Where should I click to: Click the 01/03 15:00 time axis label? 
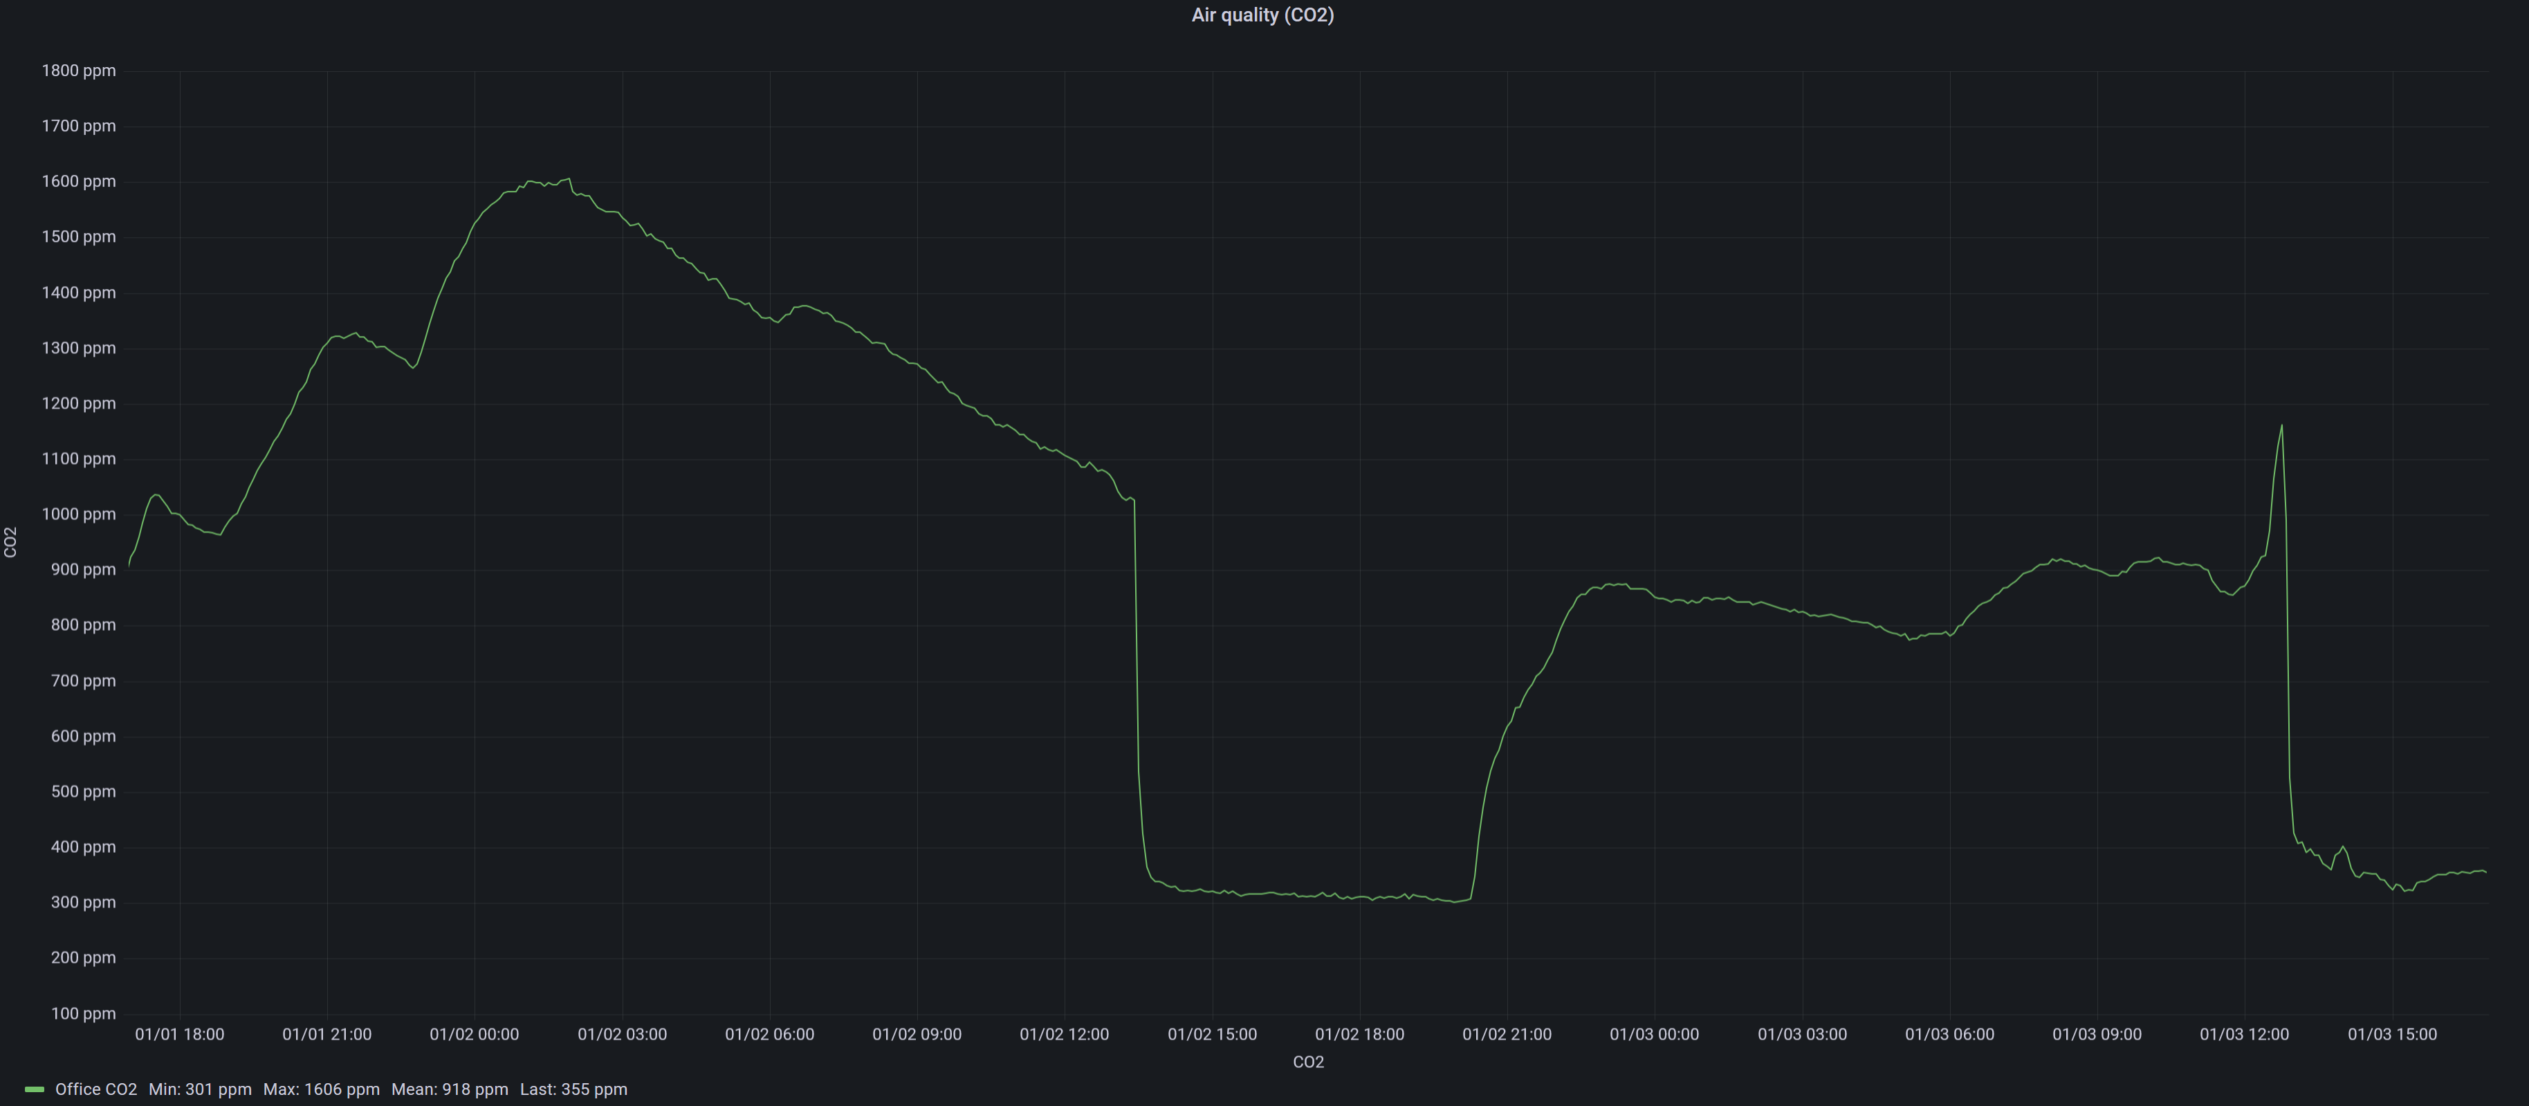pyautogui.click(x=2393, y=1033)
